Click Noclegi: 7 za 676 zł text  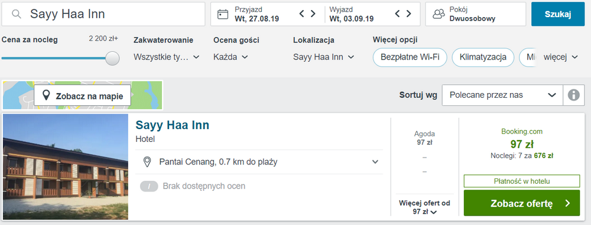tap(522, 155)
